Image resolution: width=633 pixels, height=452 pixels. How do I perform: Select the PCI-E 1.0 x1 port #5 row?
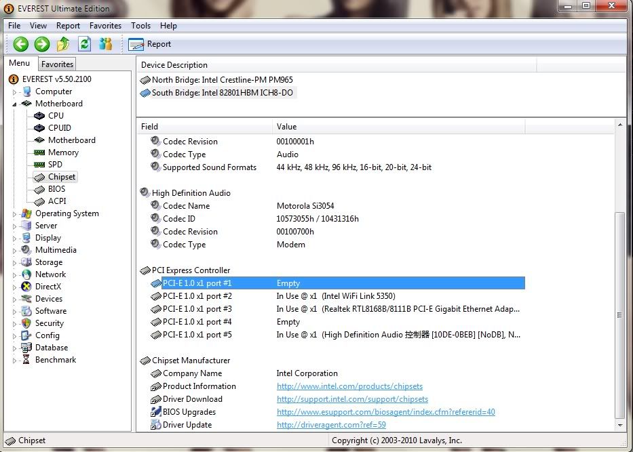click(331, 335)
